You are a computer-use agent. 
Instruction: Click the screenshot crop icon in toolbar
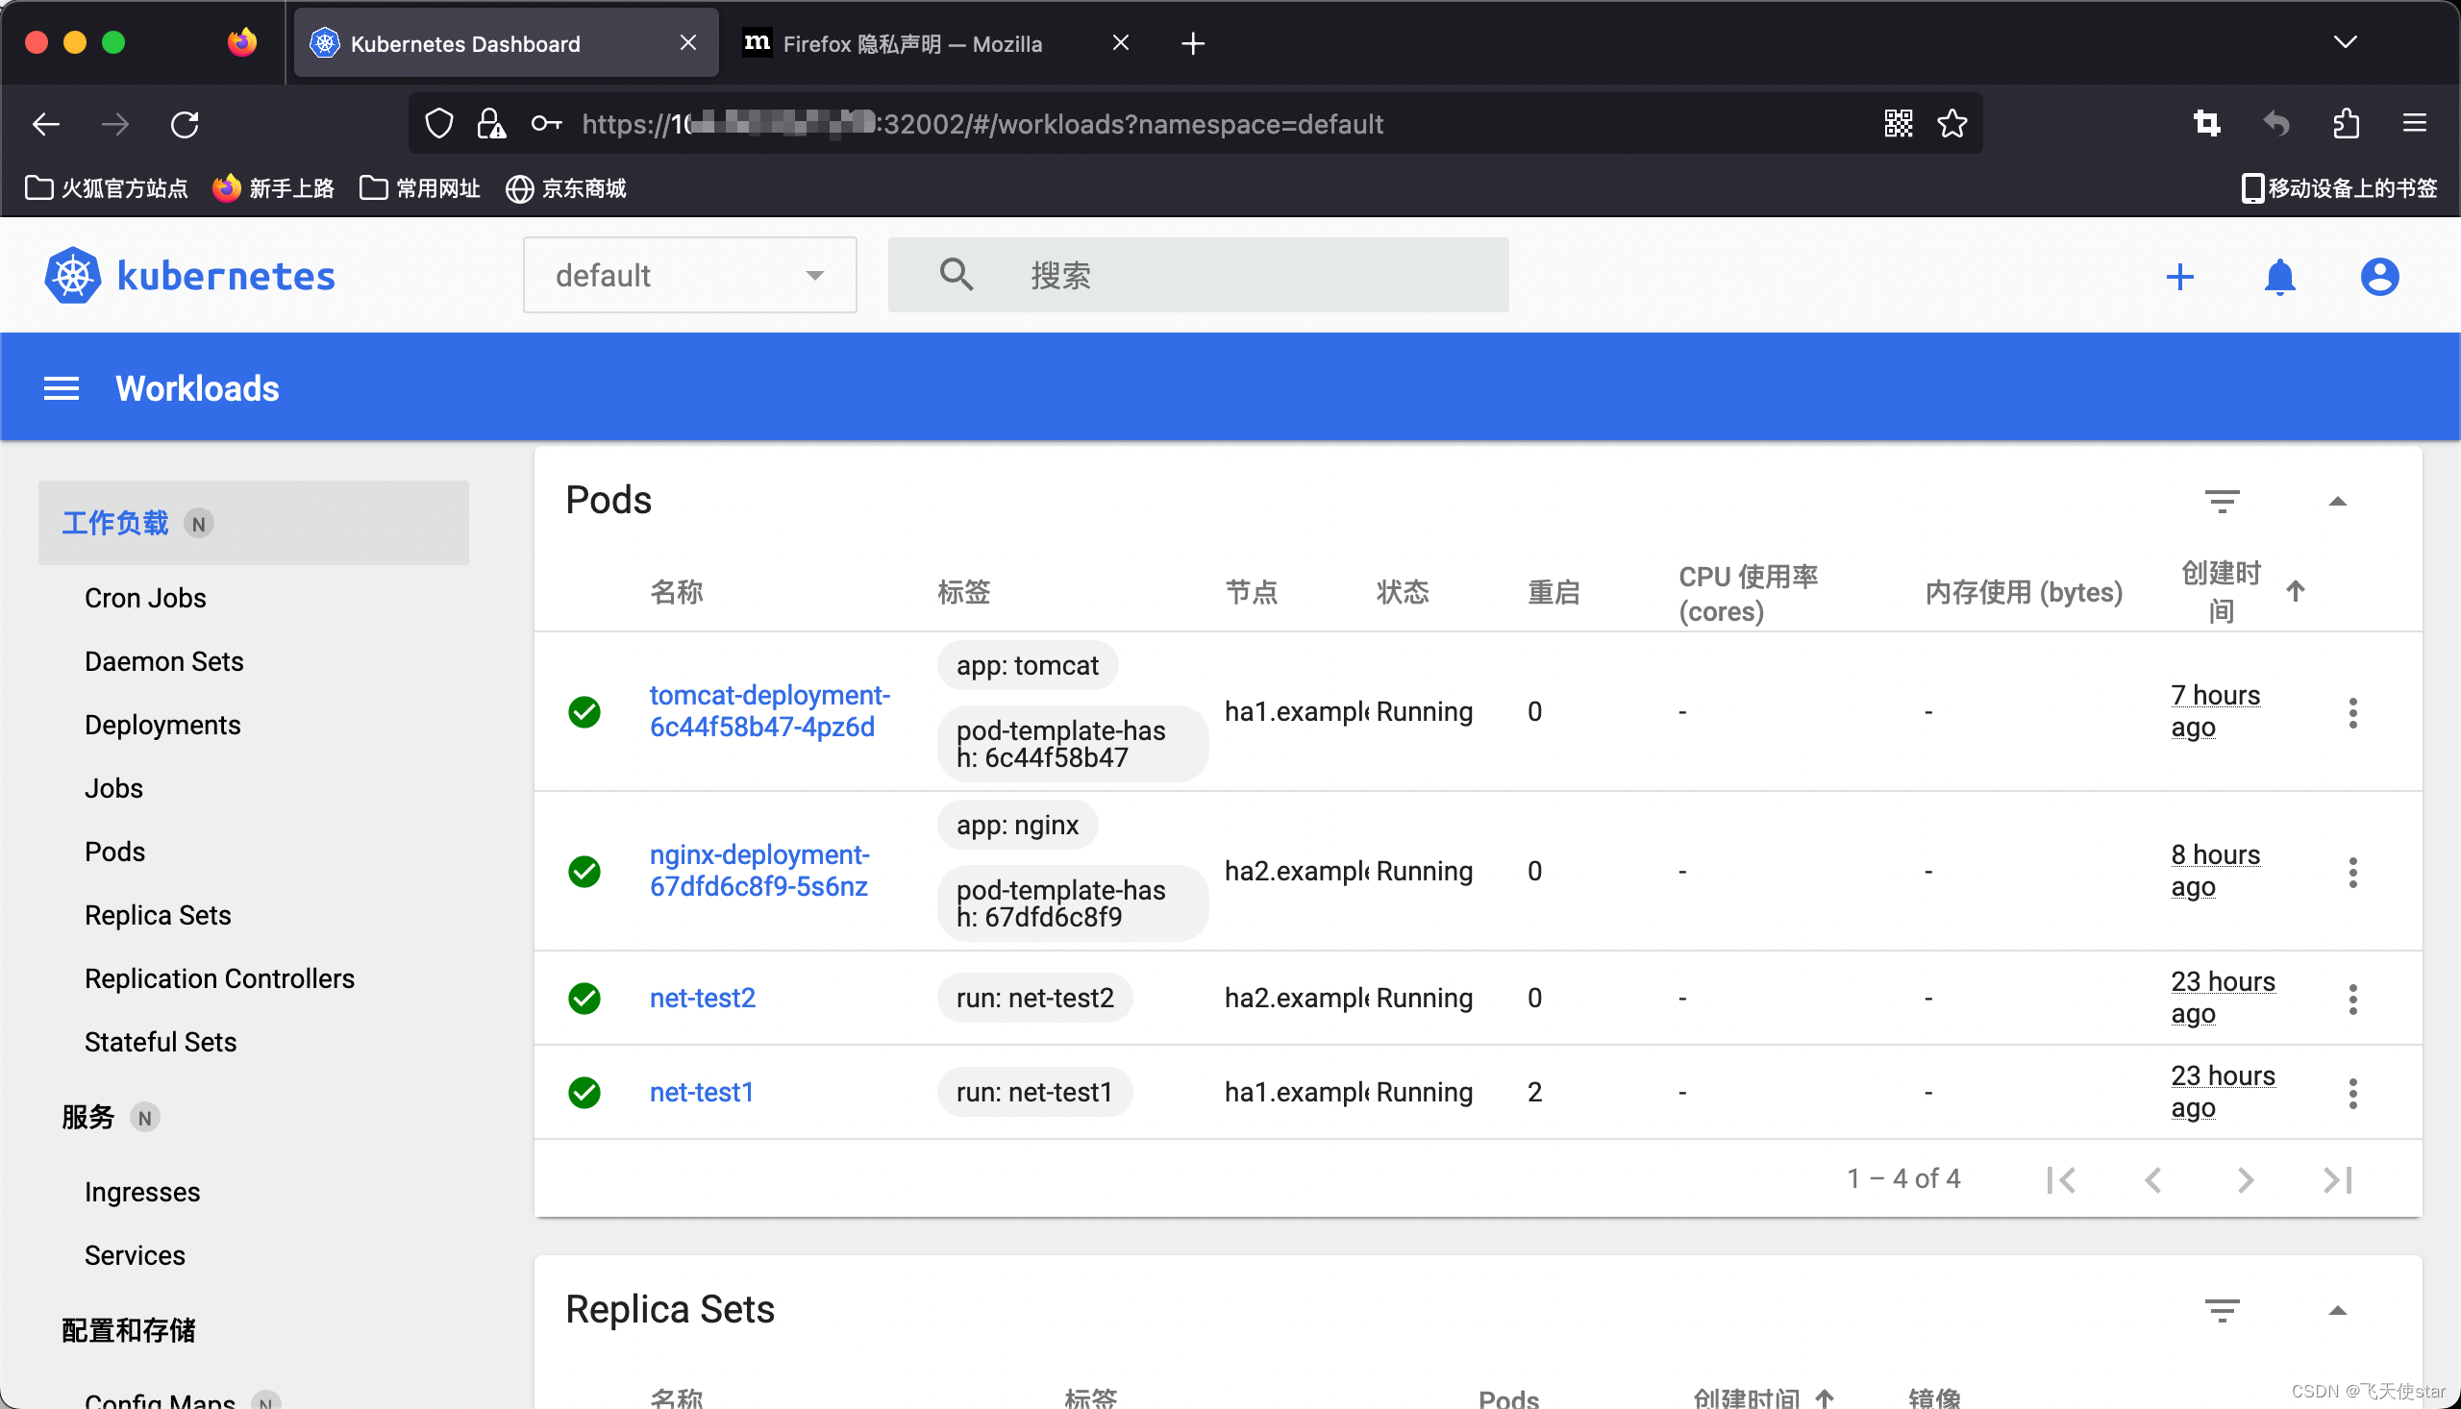coord(2206,124)
